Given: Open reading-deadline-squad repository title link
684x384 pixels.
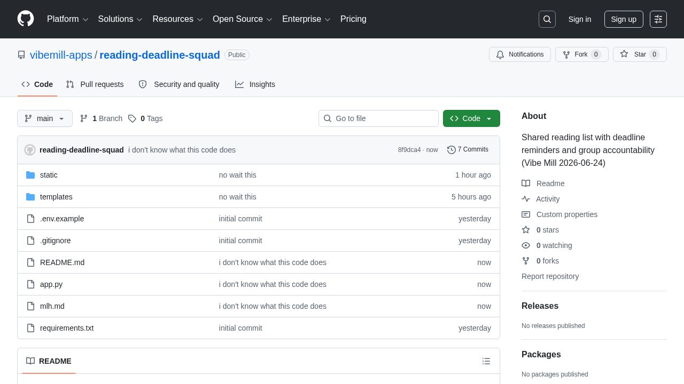Looking at the screenshot, I should click(160, 55).
